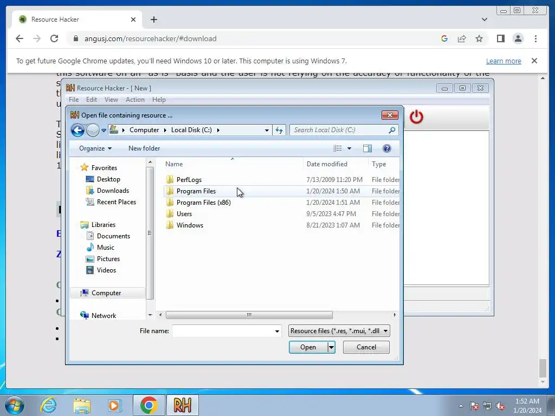Open the View menu in Resource Hacker
The width and height of the screenshot is (555, 416).
(111, 100)
